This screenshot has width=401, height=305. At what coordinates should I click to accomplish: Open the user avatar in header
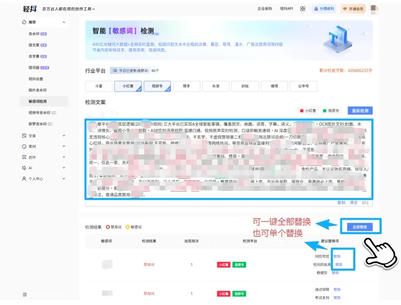coord(375,9)
